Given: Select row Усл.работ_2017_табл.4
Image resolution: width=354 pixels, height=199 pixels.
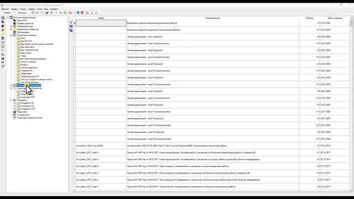Looking at the screenshot, I should pyautogui.click(x=212, y=166).
